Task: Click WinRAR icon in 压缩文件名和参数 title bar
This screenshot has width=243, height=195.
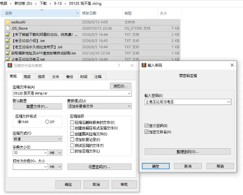Action: tap(10, 66)
